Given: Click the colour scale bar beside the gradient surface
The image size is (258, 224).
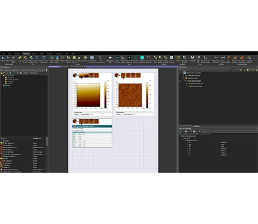Looking at the screenshot, I should tap(105, 95).
